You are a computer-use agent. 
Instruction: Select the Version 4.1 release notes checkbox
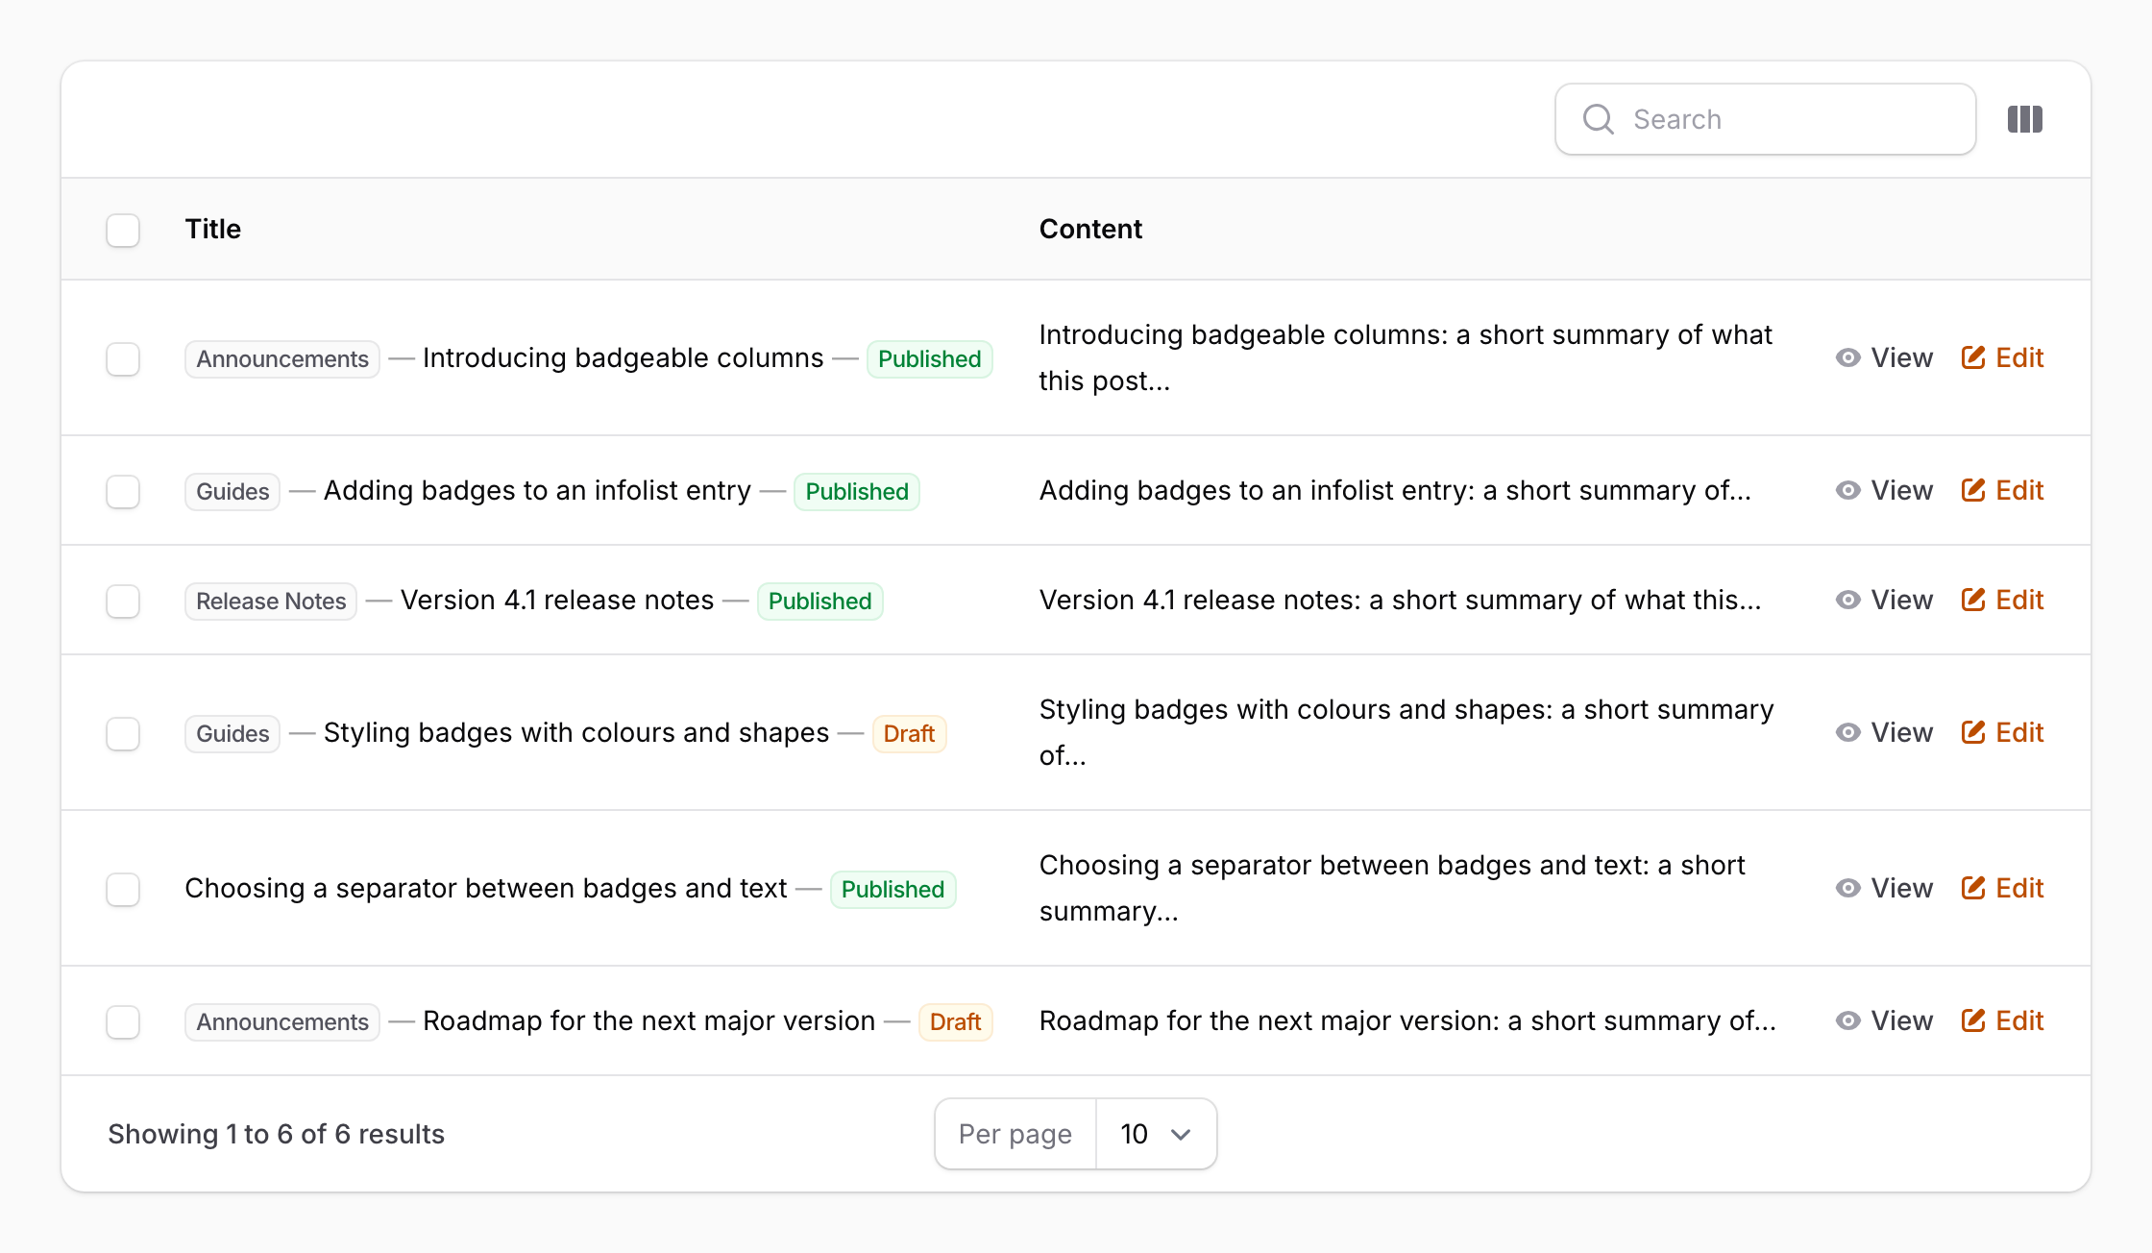click(x=123, y=601)
